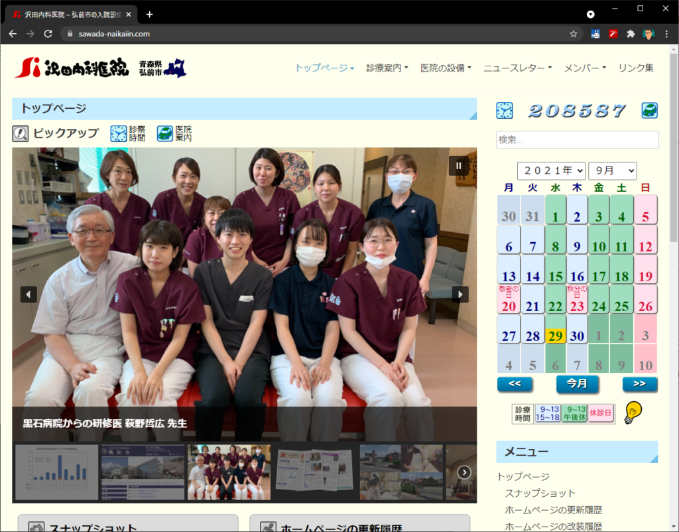The height and width of the screenshot is (532, 679).
Task: Select September 29 on the calendar
Action: (x=555, y=329)
